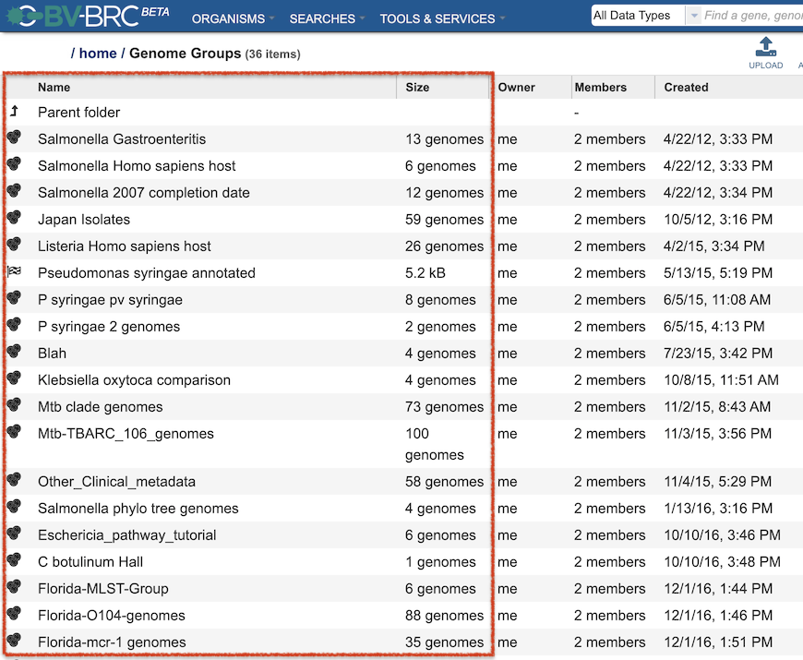This screenshot has height=660, width=803.
Task: Sort by the Name column header
Action: click(x=54, y=87)
